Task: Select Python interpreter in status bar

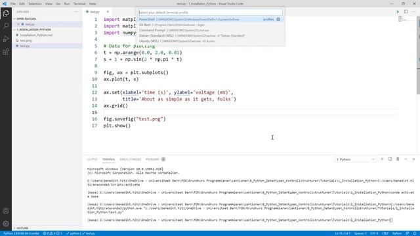Action: [21, 233]
